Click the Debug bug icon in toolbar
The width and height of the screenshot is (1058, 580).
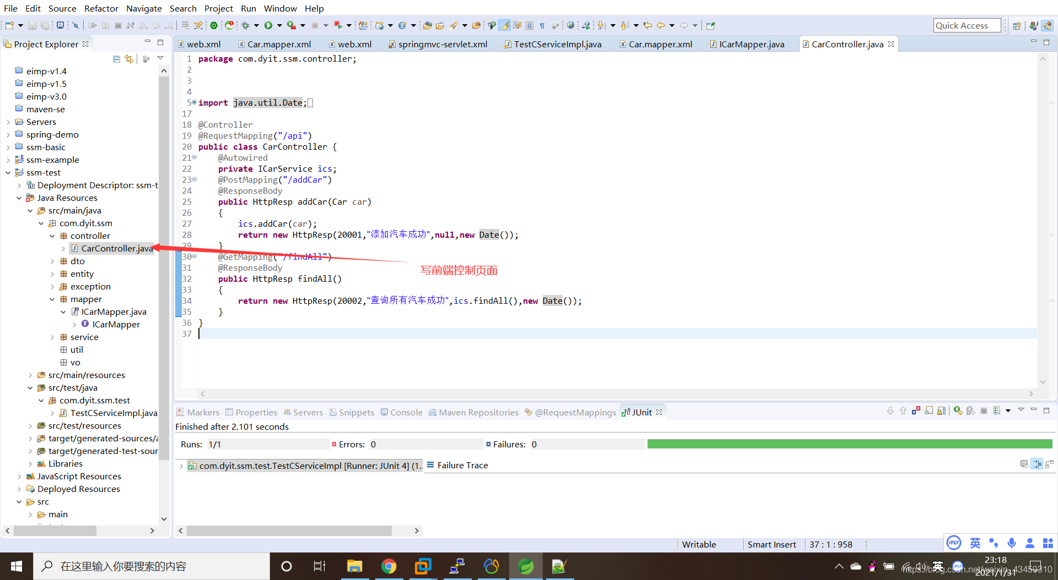coord(245,25)
